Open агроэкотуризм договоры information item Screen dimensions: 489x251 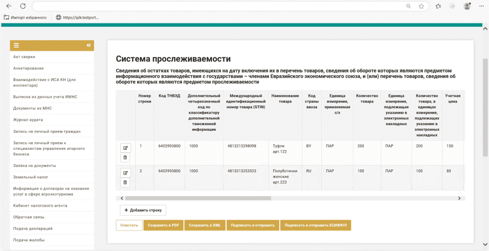tap(52, 191)
